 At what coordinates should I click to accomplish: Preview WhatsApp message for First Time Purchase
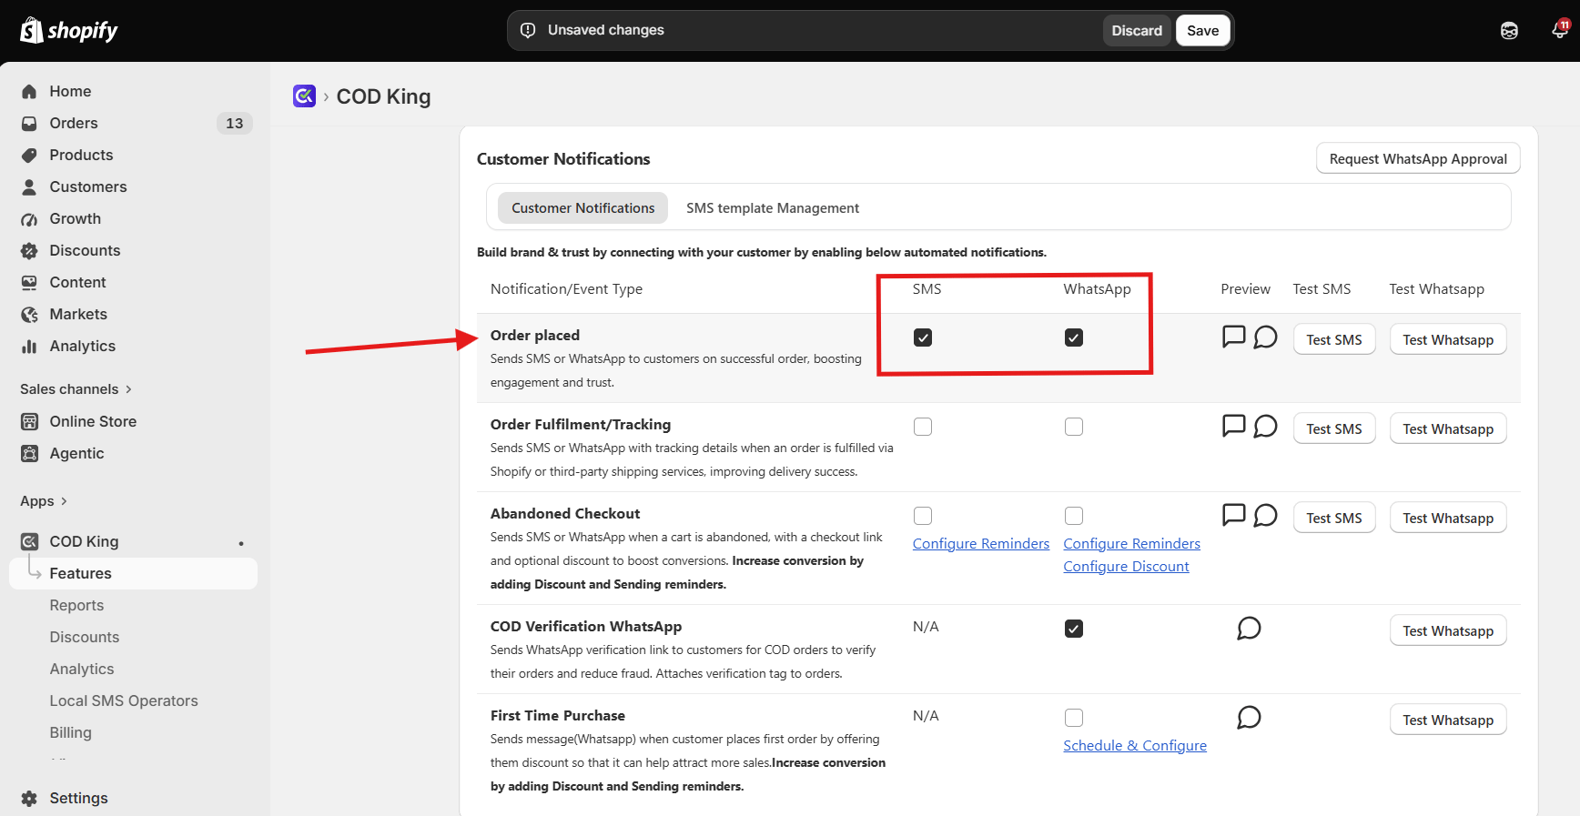[1249, 718]
